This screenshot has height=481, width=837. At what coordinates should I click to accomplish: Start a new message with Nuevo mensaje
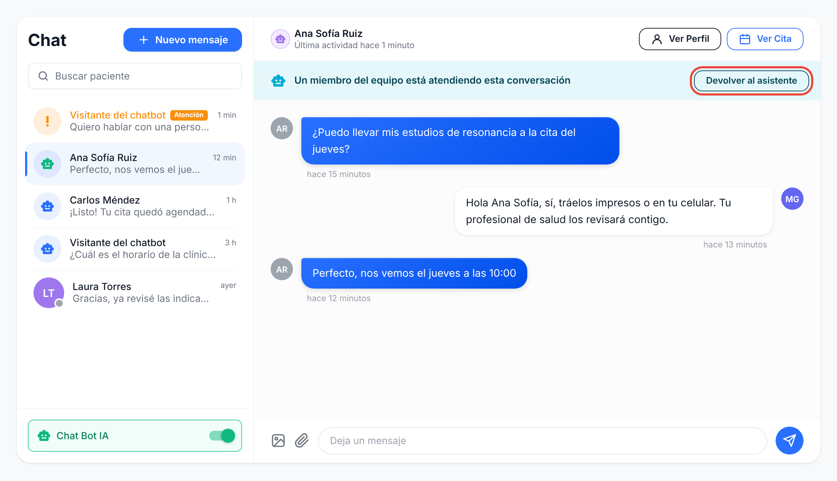(183, 40)
